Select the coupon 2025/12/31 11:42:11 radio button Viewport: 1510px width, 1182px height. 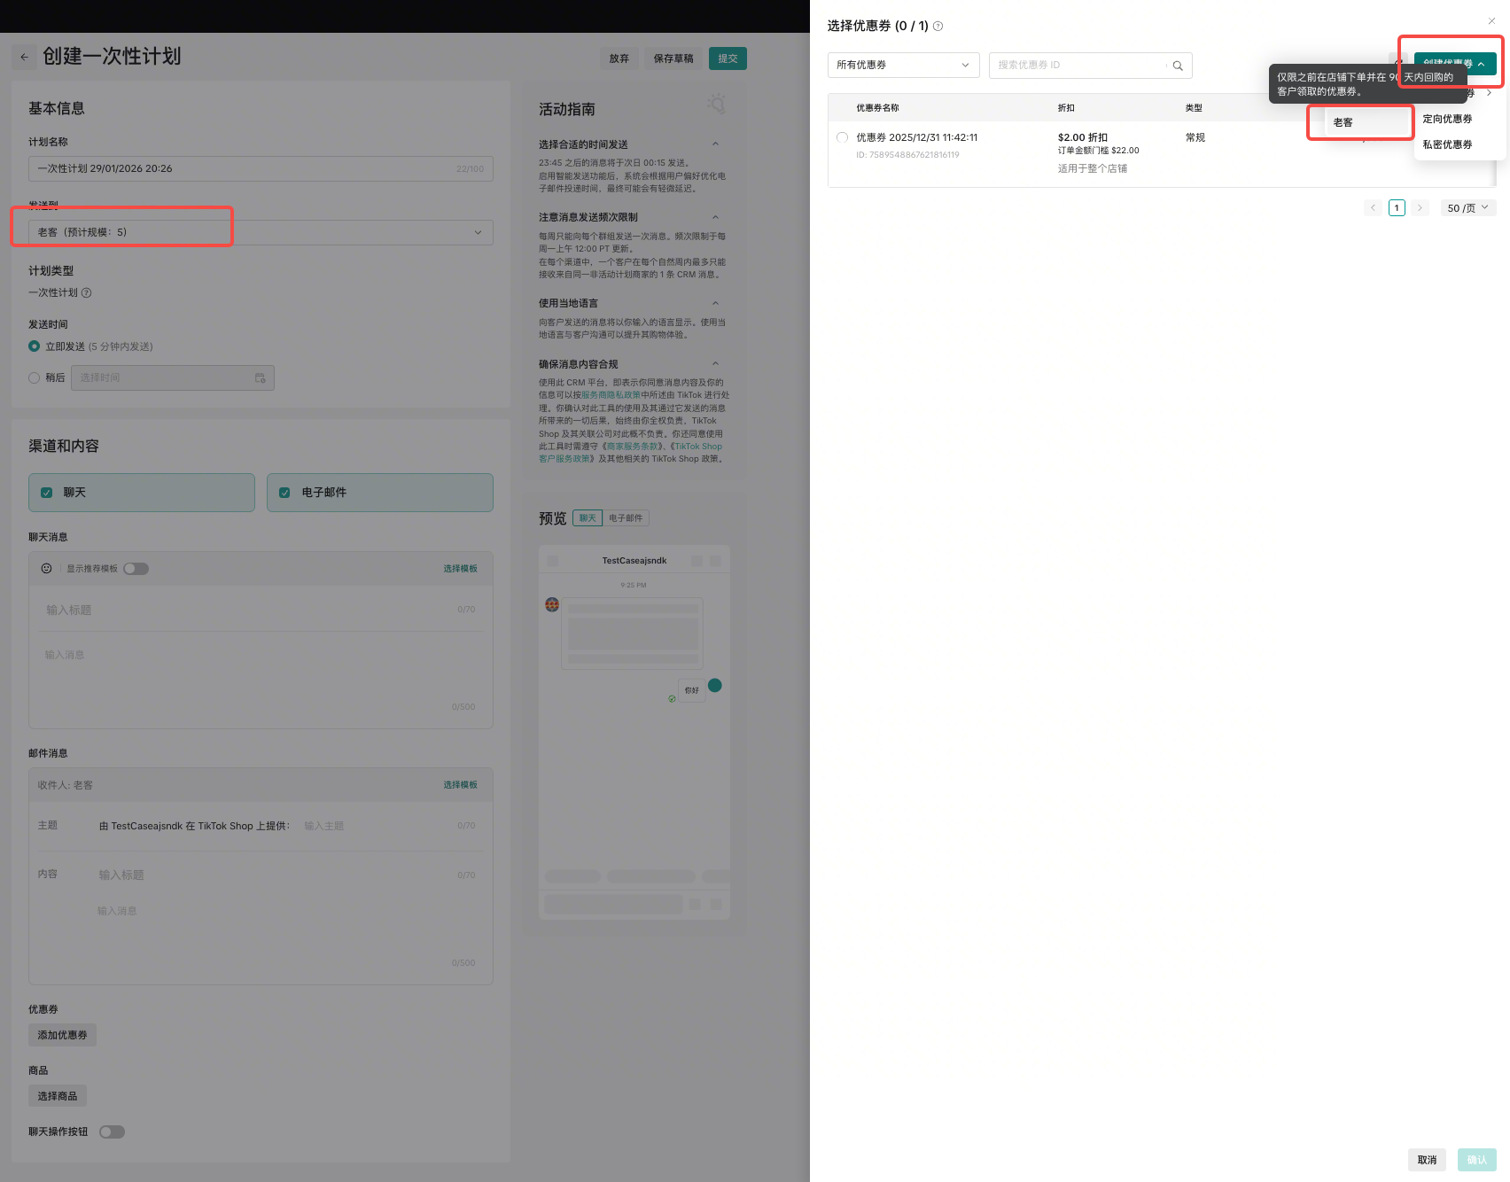pyautogui.click(x=842, y=137)
